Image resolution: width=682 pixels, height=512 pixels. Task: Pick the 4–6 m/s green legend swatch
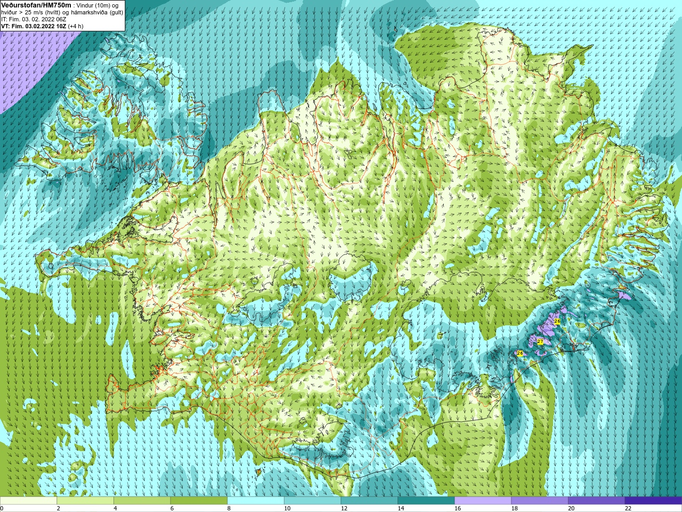[x=142, y=501]
